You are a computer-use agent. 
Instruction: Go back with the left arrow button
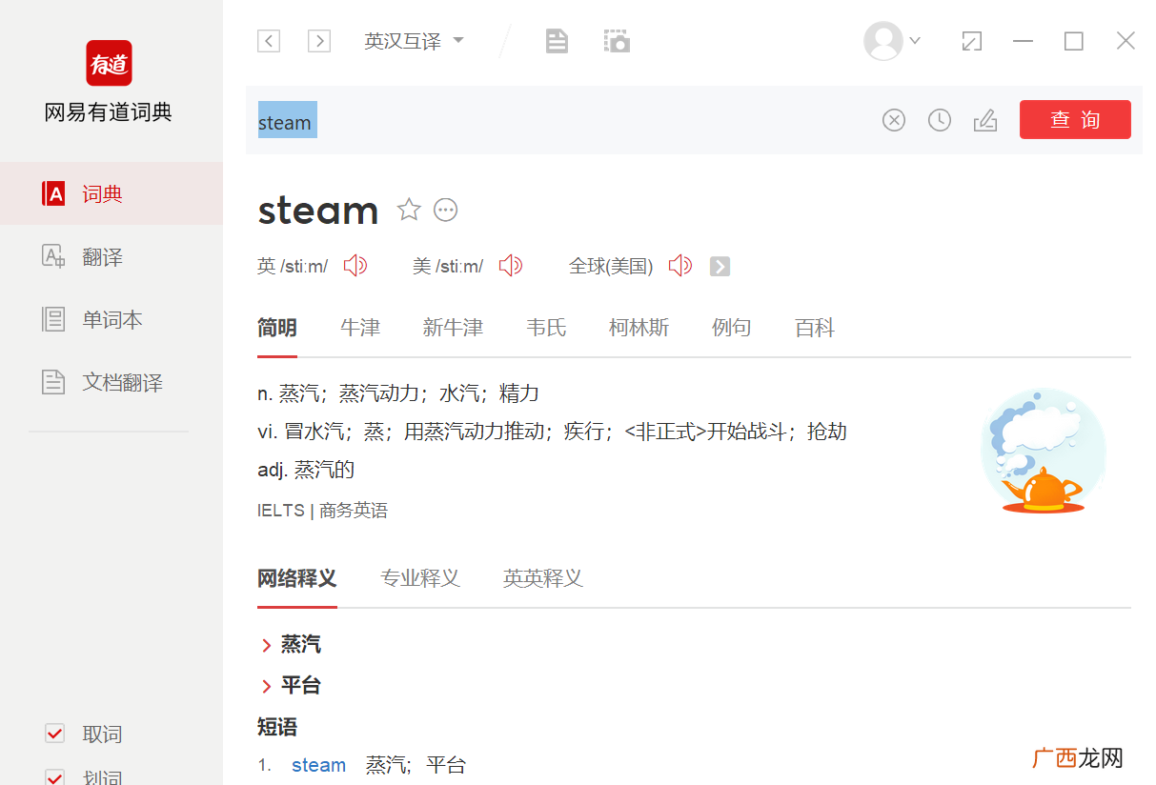269,41
